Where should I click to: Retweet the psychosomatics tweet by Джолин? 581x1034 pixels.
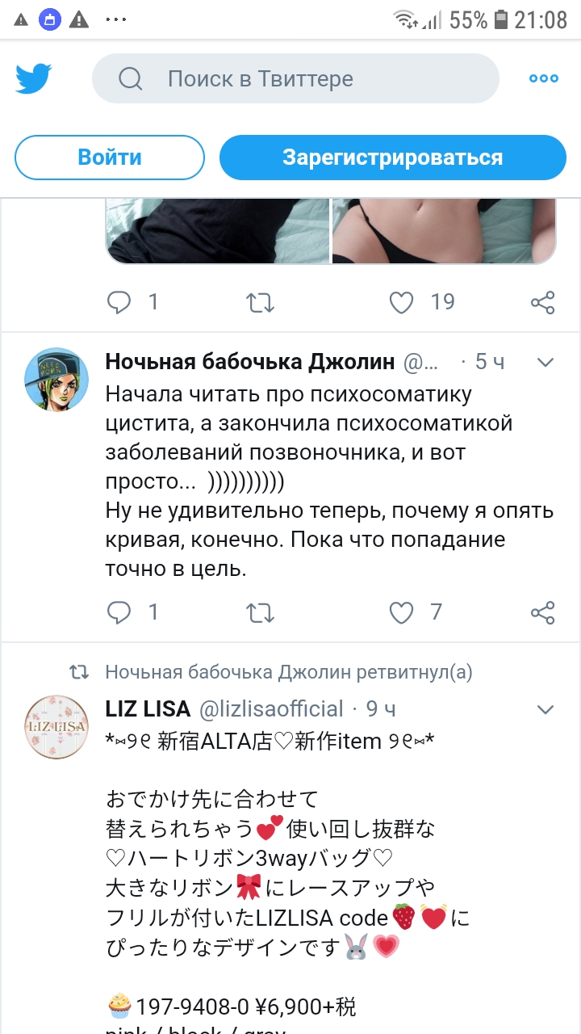260,613
